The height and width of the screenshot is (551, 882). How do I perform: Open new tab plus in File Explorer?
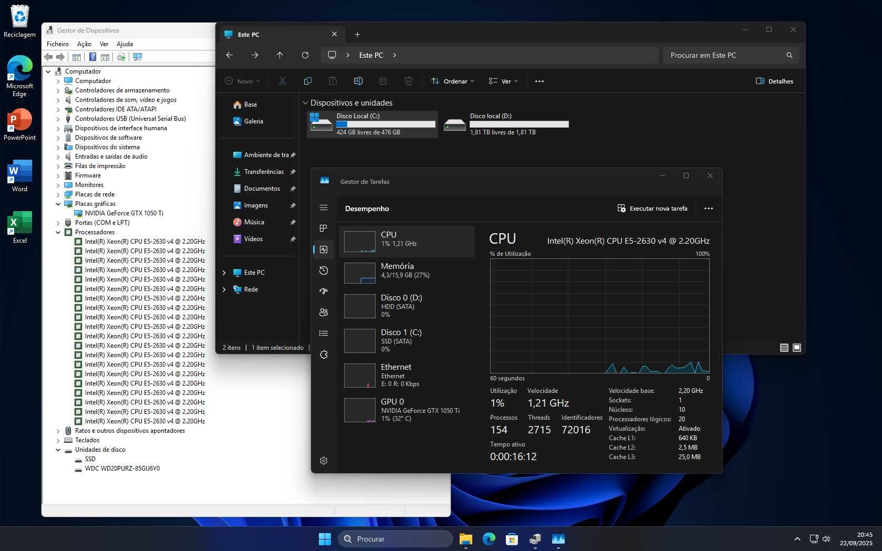point(358,35)
